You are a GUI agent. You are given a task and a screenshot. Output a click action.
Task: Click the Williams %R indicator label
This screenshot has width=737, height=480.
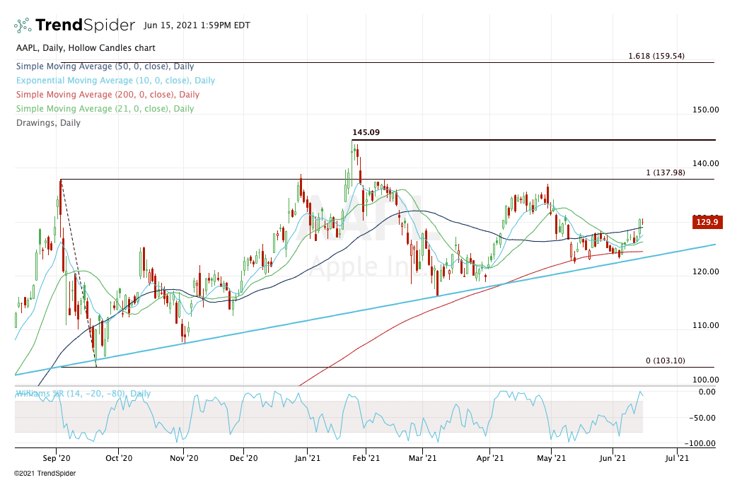coord(83,394)
